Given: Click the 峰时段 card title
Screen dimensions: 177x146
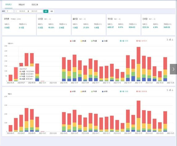Looking at the screenshot, I should [x=75, y=19].
